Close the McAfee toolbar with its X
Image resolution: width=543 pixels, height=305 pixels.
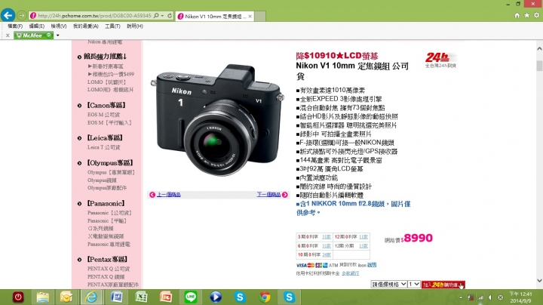tap(8, 35)
